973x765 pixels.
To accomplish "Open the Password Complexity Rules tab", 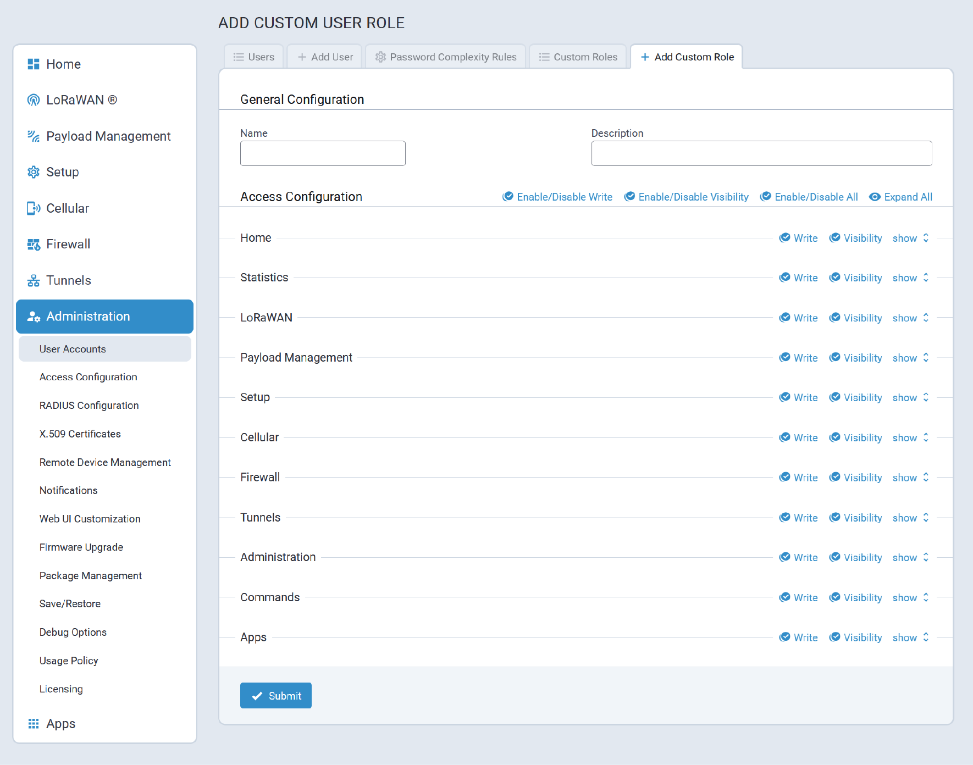I will click(446, 57).
